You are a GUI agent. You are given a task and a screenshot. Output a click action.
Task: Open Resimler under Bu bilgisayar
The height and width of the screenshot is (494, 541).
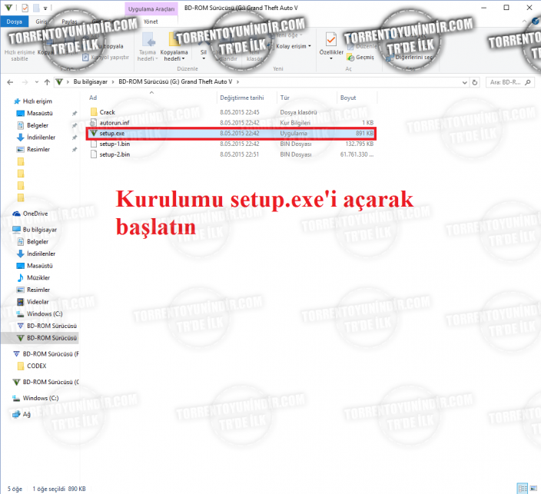(38, 290)
